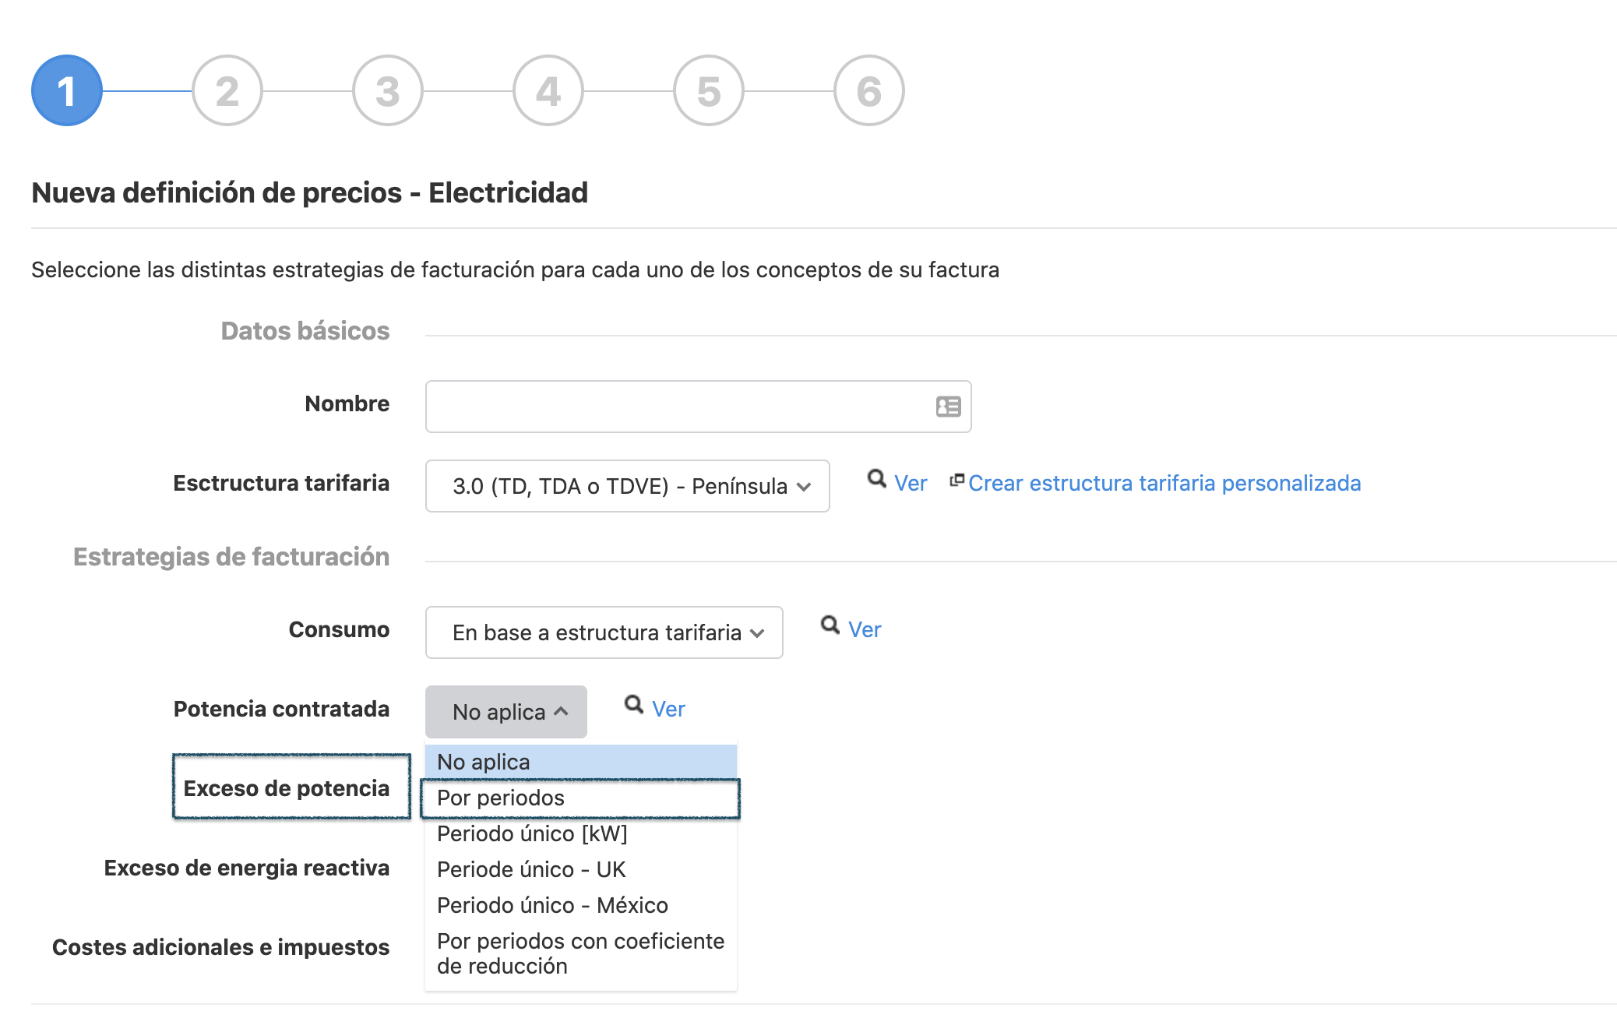The image size is (1617, 1011).
Task: Jump to step 4 circle
Action: click(548, 90)
